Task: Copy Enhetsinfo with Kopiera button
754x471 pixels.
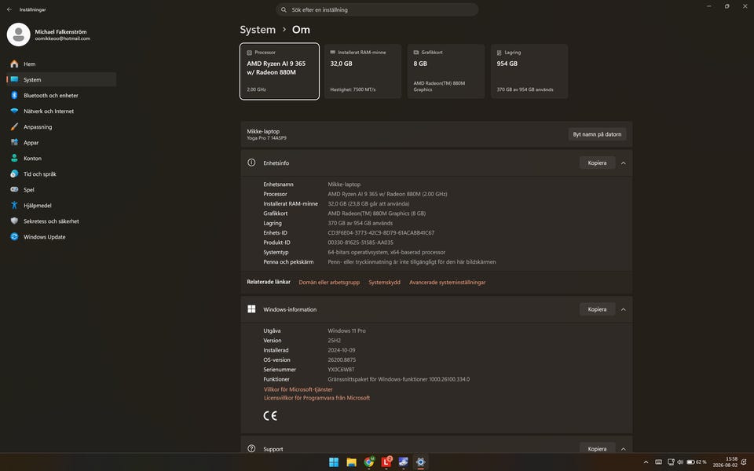Action: (597, 163)
